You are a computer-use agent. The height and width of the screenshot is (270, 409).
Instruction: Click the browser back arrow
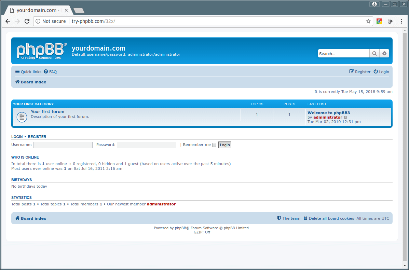point(8,21)
